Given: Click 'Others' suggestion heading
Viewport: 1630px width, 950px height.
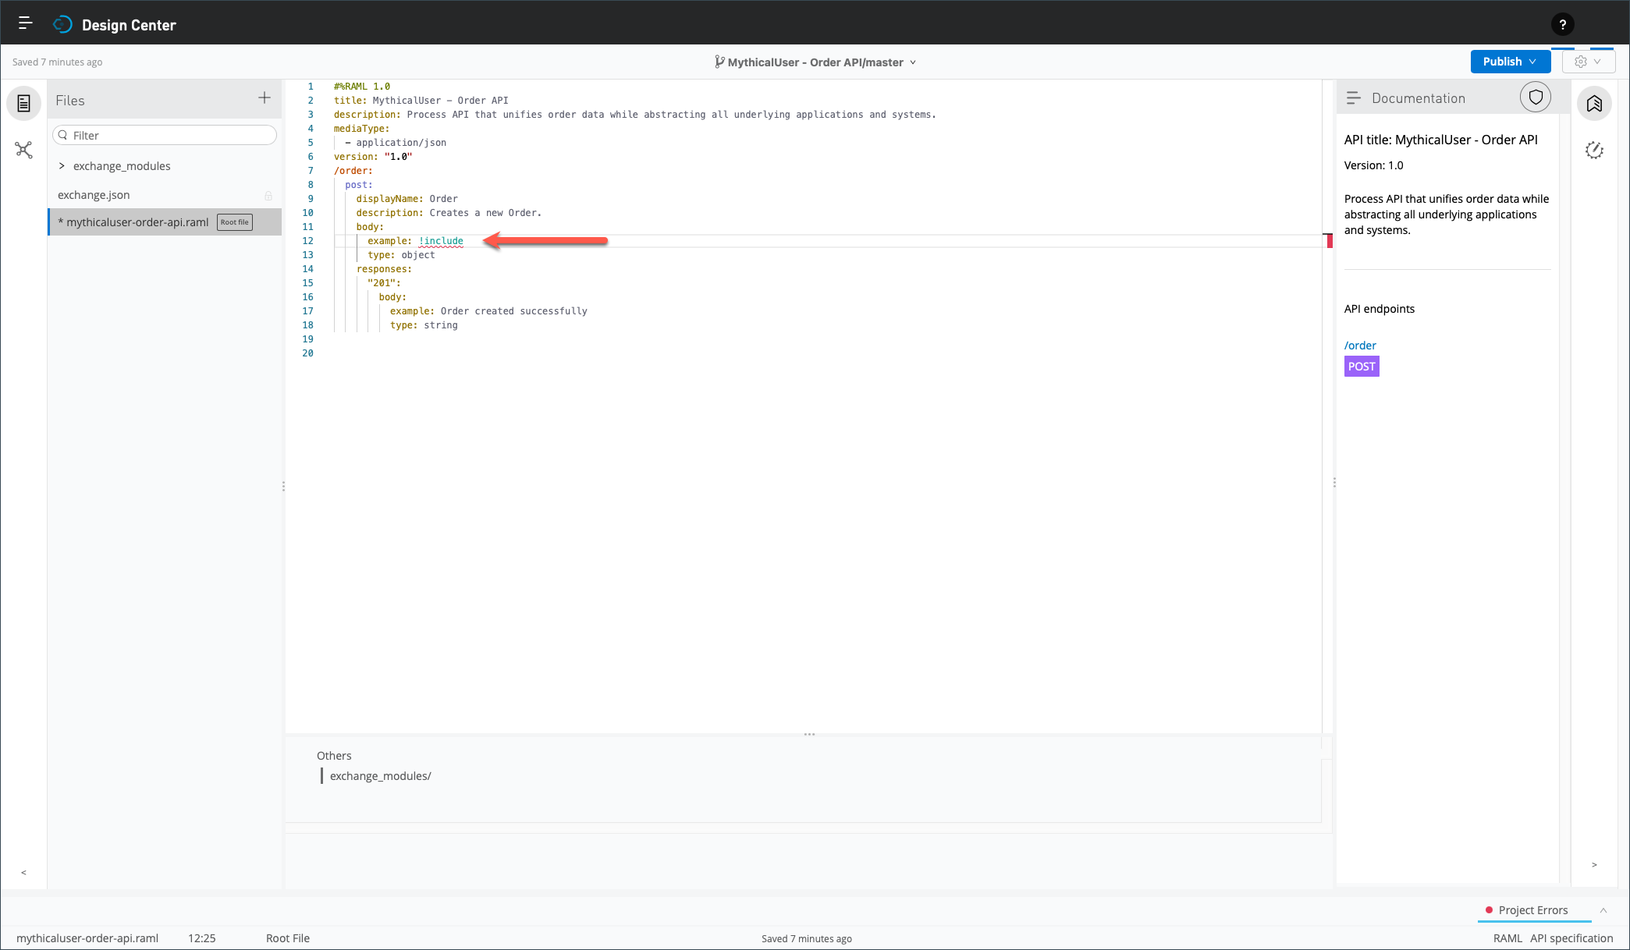Looking at the screenshot, I should pyautogui.click(x=334, y=756).
